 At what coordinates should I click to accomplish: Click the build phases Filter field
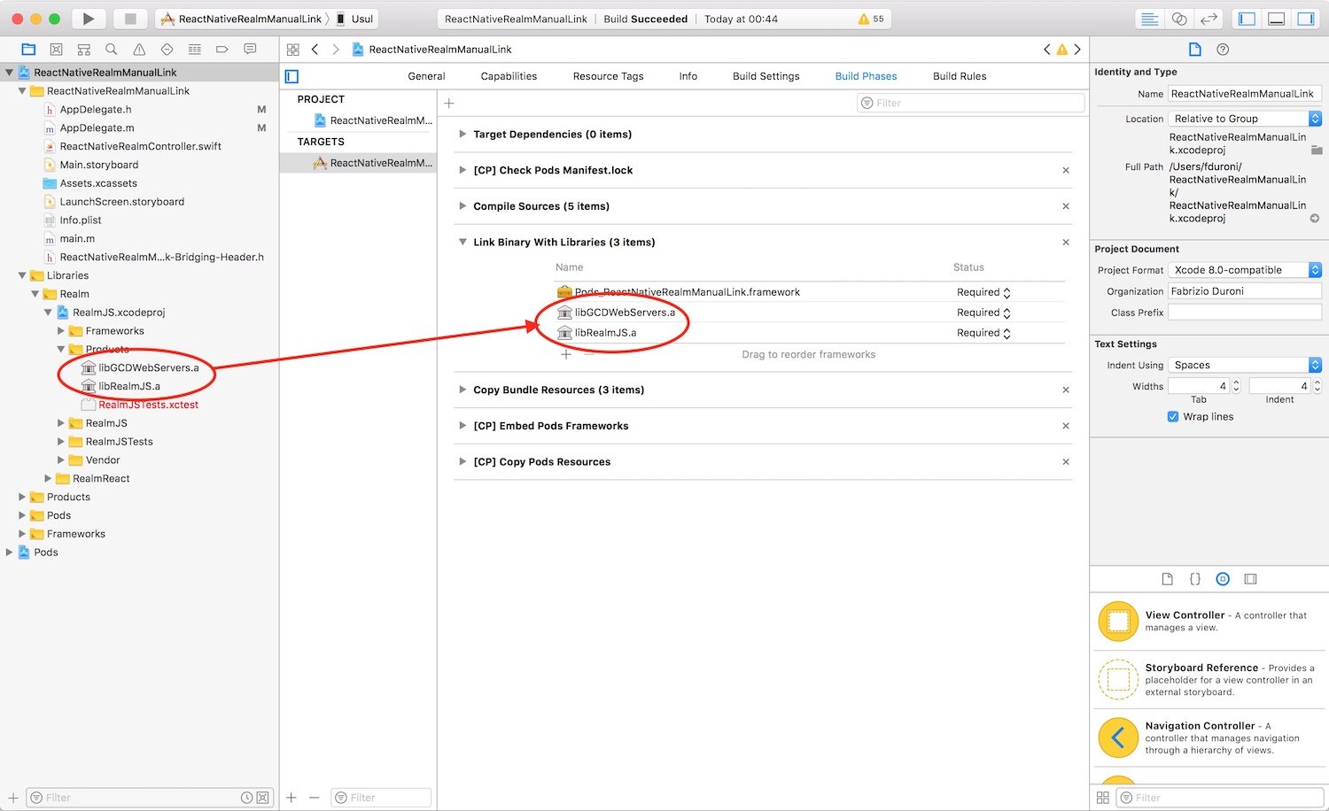point(971,104)
